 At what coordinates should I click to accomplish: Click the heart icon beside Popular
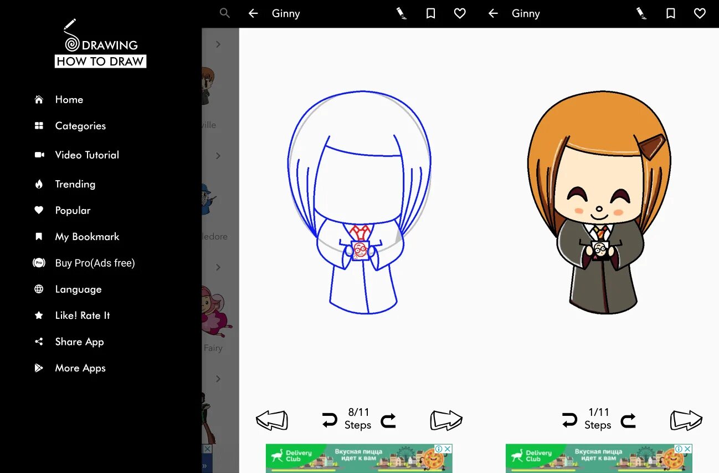tap(39, 210)
